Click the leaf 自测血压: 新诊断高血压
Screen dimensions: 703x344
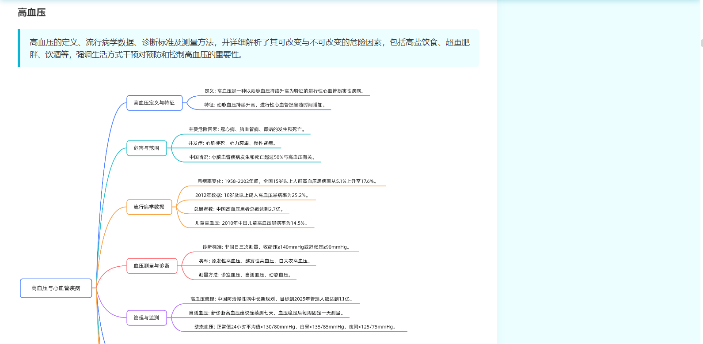pyautogui.click(x=267, y=313)
